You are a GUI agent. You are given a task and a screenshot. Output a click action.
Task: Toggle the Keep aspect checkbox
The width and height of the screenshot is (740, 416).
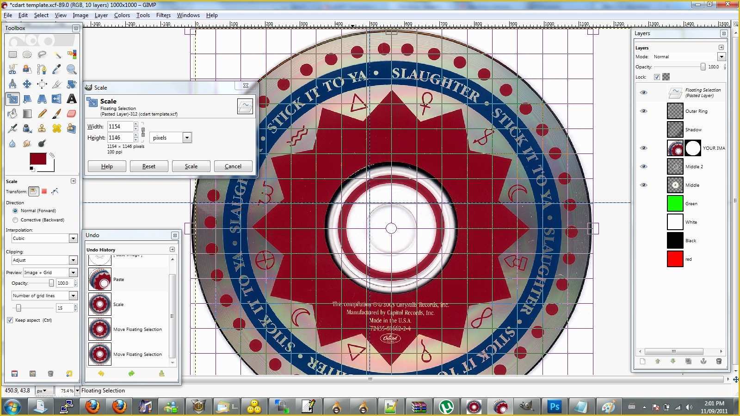pos(10,320)
